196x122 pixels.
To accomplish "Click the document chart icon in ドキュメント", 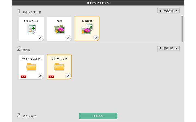I will click(x=32, y=29).
